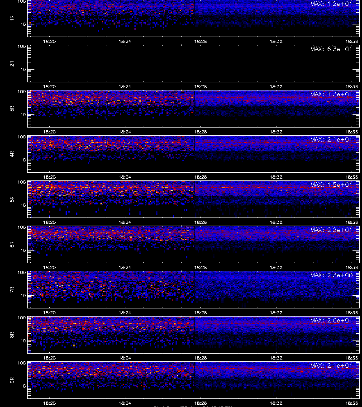362x407 pixels.
Task: Select the 'MAX: 2.1e+01' text in panel 4R
Action: [331, 139]
